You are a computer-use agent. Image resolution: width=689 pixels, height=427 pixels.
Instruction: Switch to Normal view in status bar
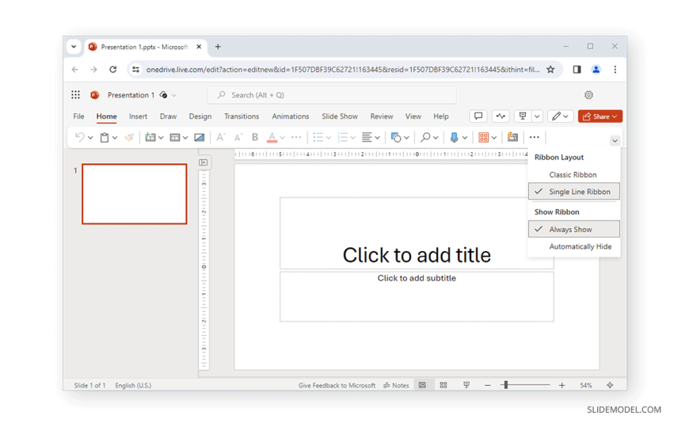click(422, 385)
